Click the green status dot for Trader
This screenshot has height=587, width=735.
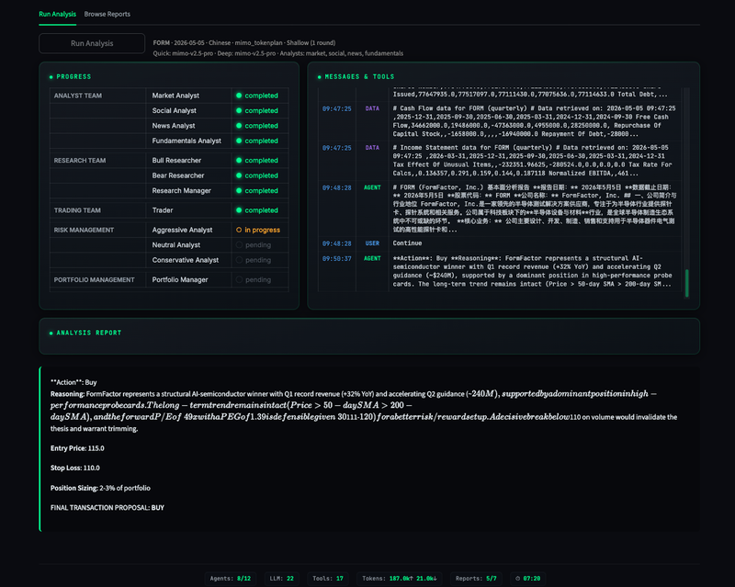(x=239, y=210)
